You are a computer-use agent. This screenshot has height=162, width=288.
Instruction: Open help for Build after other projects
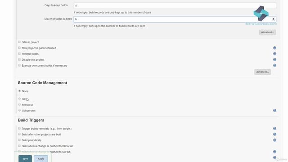click(274, 134)
